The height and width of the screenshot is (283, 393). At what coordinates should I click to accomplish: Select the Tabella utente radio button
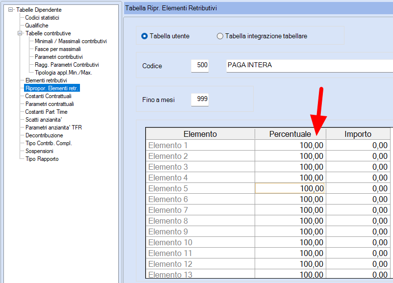click(145, 36)
